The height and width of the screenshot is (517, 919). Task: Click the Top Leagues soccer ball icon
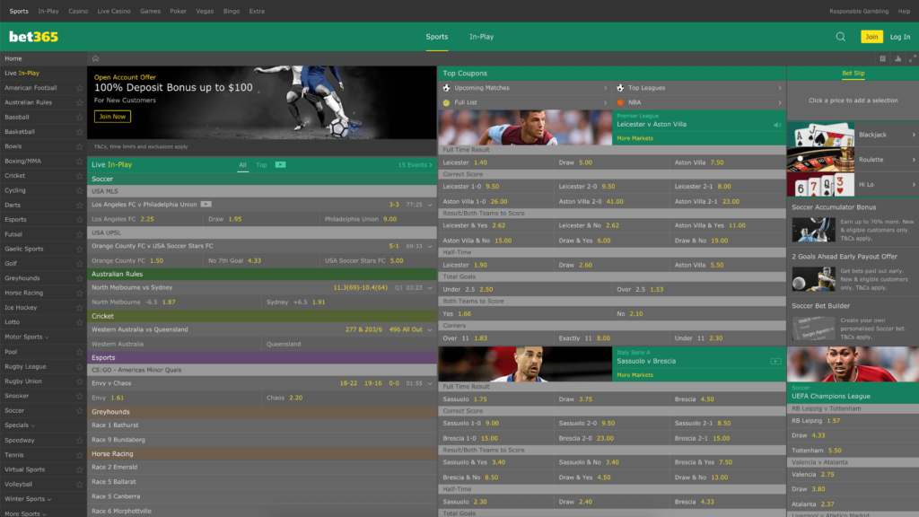(x=620, y=88)
